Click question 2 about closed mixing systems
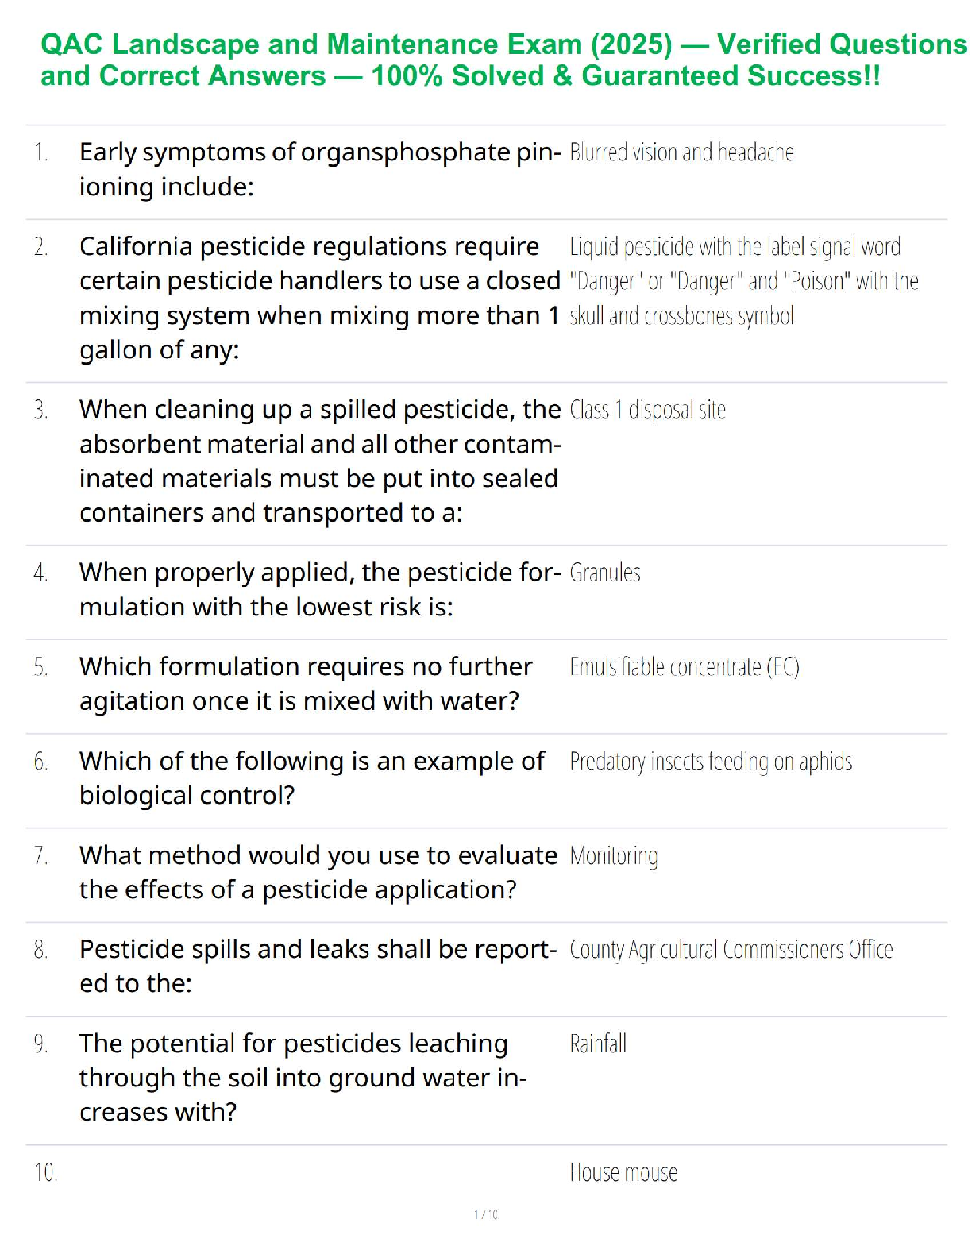This screenshot has height=1258, width=972. point(319,298)
